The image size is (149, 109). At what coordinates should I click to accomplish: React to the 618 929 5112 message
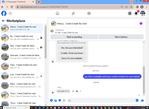73,91
